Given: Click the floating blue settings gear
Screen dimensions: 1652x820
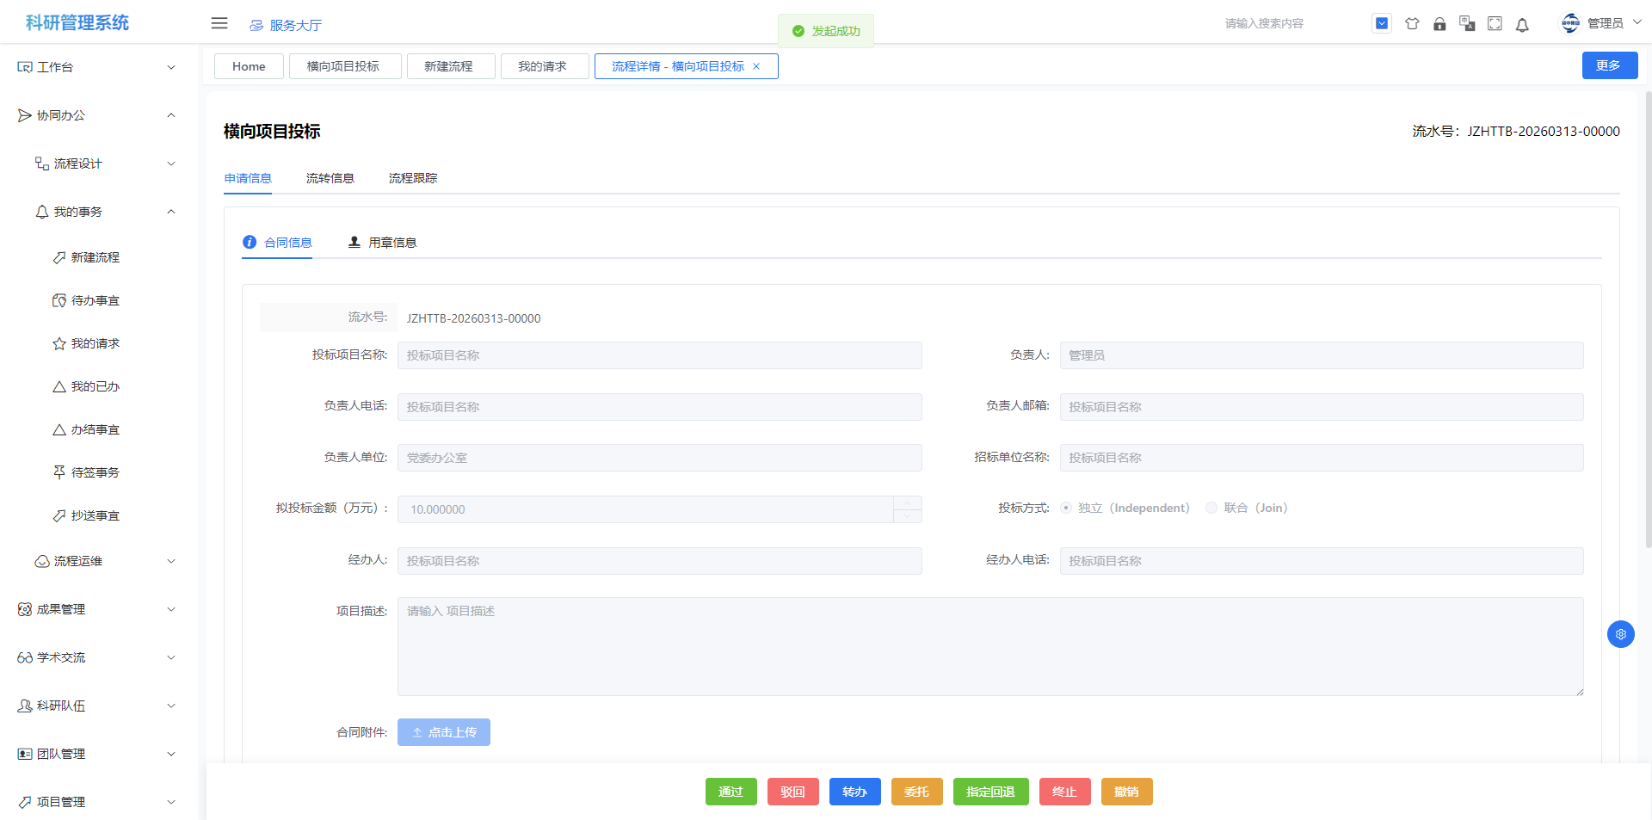Looking at the screenshot, I should point(1620,634).
